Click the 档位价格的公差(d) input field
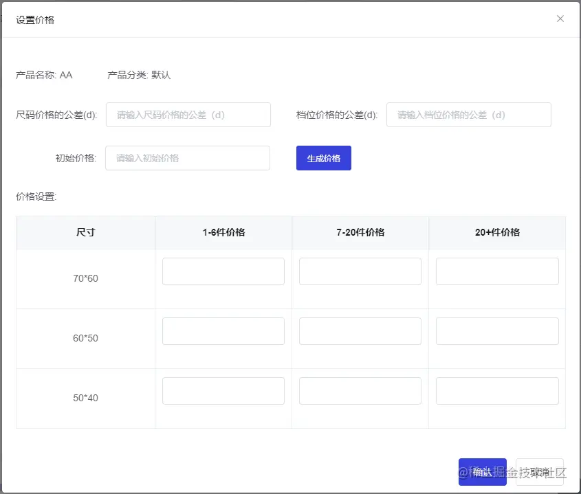 tap(469, 115)
